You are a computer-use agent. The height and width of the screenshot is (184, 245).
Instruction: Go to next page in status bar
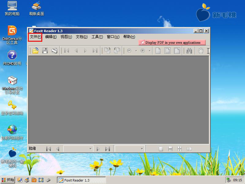pos(98,149)
